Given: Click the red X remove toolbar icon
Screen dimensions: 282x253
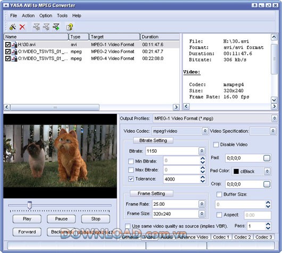Looking at the screenshot, I should 22,27.
